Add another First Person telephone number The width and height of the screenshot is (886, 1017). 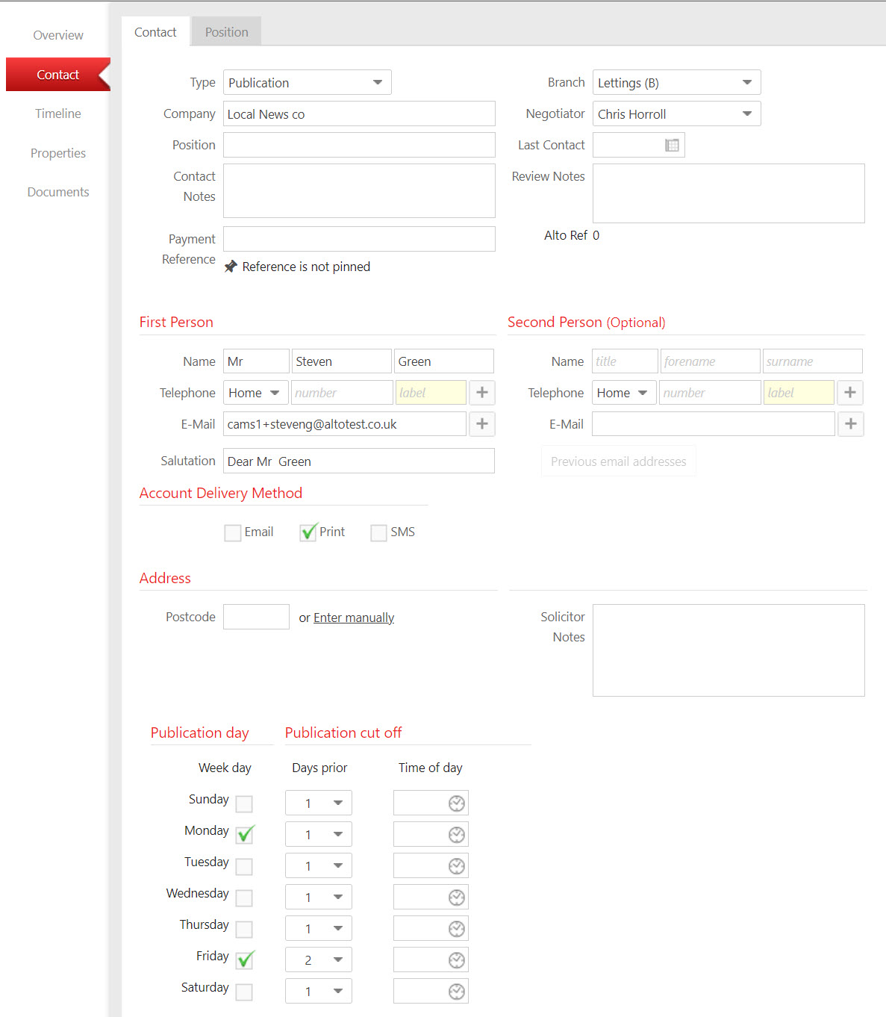[x=482, y=393]
